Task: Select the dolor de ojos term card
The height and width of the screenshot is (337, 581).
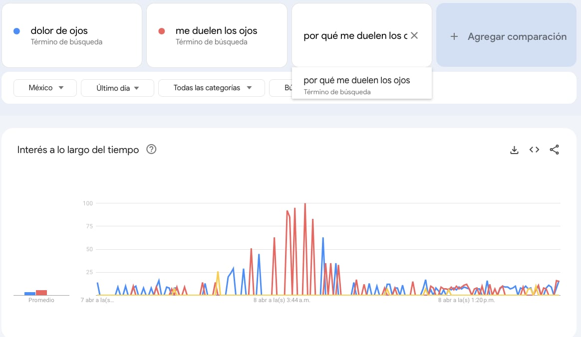Action: (x=72, y=35)
